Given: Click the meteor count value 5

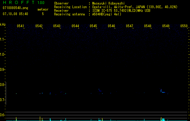Looking at the screenshot, I should [43, 14].
